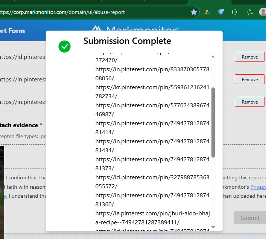
Task: Click the Markmonitor logo in header
Action: tap(136, 28)
